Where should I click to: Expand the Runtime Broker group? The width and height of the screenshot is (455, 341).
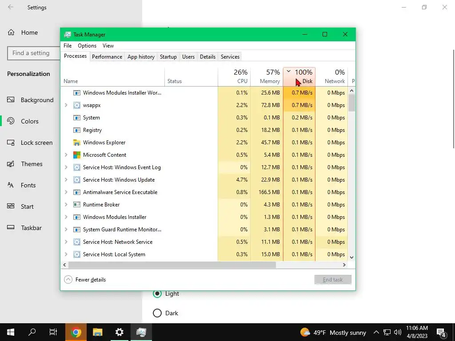(x=66, y=205)
